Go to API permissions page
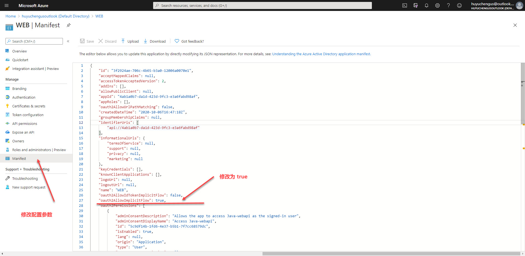The height and width of the screenshot is (256, 525). pyautogui.click(x=25, y=123)
